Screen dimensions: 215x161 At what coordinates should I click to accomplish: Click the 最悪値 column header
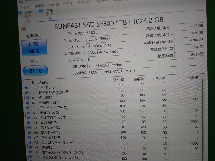point(139,79)
